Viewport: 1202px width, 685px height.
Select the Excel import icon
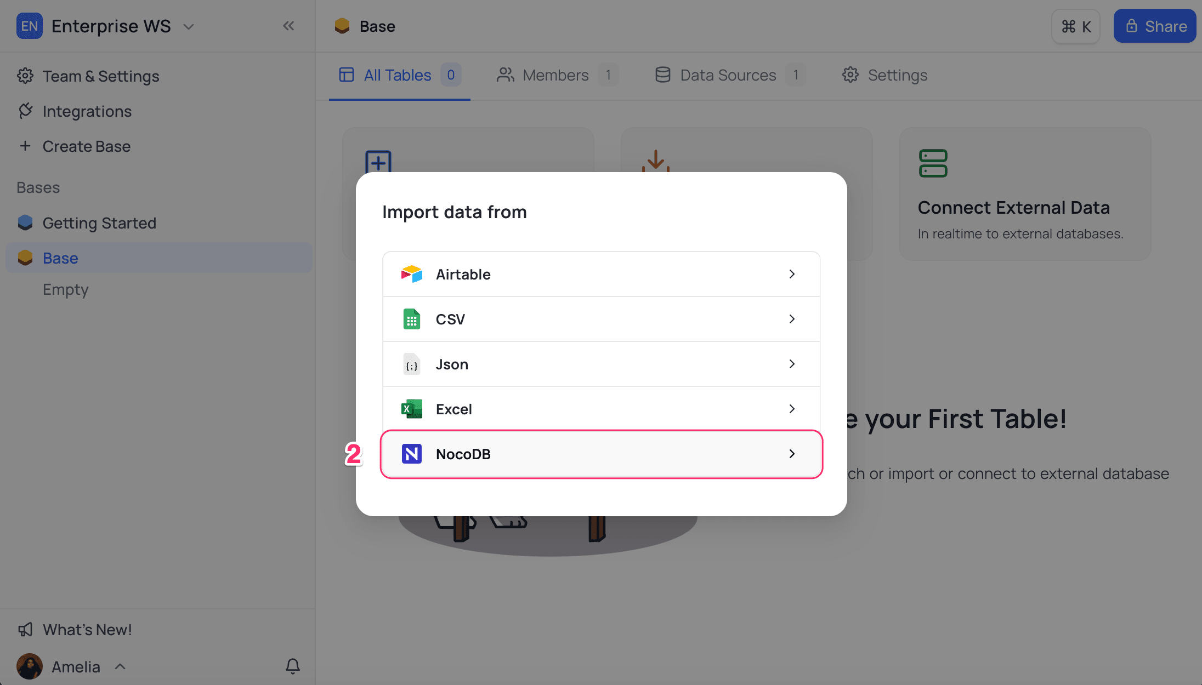pyautogui.click(x=411, y=409)
